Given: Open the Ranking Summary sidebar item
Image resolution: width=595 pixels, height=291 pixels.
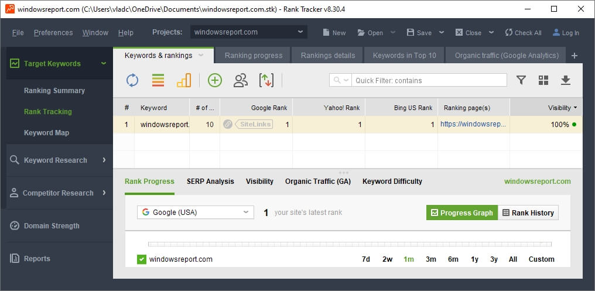Looking at the screenshot, I should pos(54,91).
